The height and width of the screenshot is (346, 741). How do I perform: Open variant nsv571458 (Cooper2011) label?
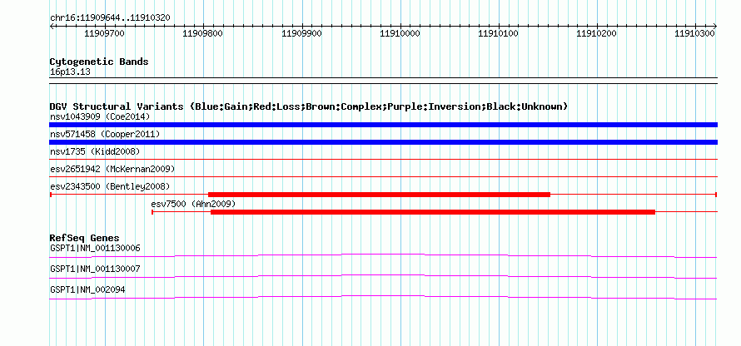point(105,134)
